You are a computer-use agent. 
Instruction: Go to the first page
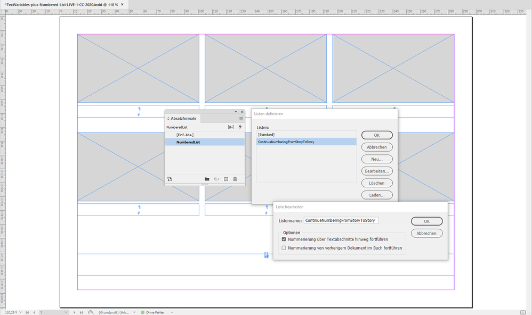click(x=28, y=312)
